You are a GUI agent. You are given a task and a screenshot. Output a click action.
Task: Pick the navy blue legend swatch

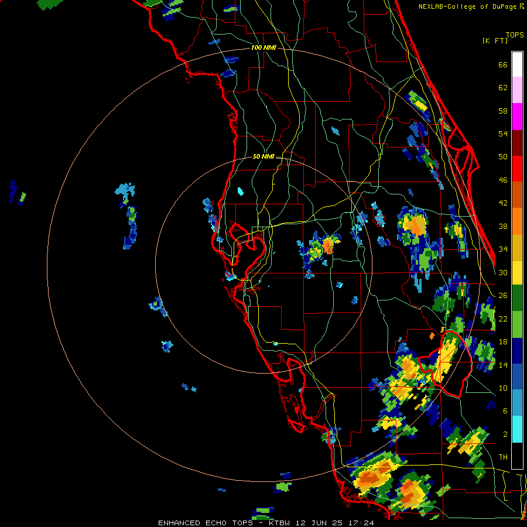(517, 351)
